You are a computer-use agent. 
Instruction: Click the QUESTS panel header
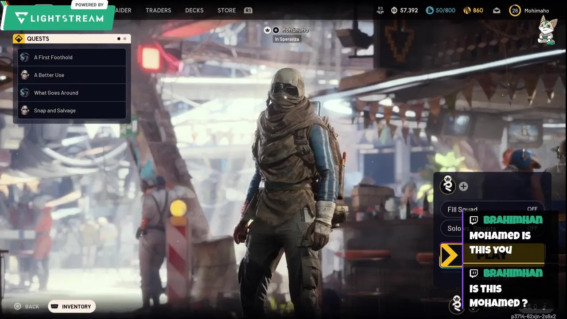coord(72,39)
